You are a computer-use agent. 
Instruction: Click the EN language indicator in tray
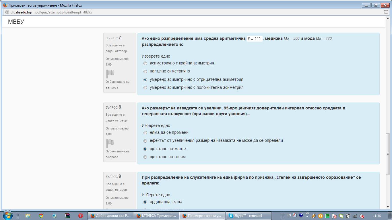pos(289,215)
